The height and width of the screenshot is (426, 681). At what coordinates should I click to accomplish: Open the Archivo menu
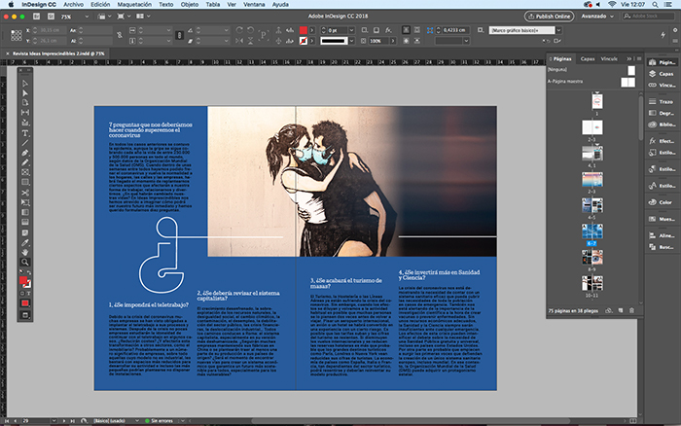(x=73, y=4)
